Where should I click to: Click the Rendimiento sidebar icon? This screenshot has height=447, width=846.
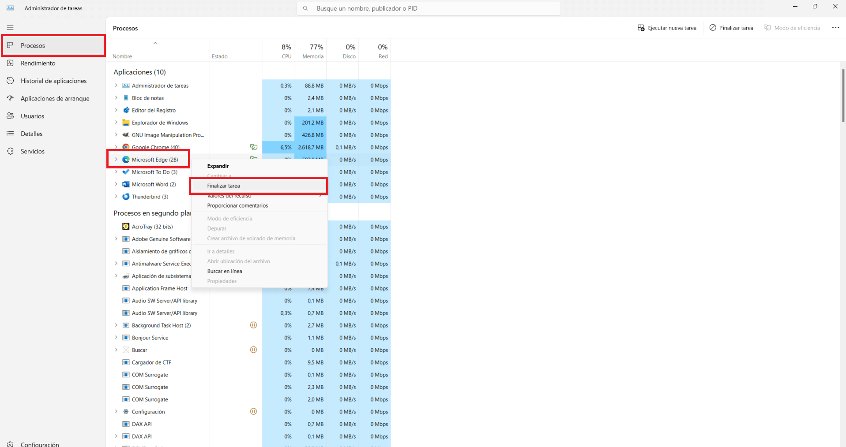tap(10, 63)
